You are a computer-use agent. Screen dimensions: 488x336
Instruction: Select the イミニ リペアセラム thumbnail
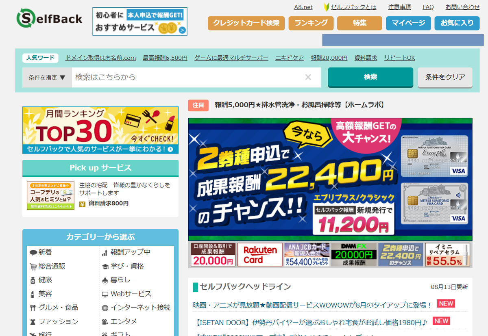tap(448, 255)
